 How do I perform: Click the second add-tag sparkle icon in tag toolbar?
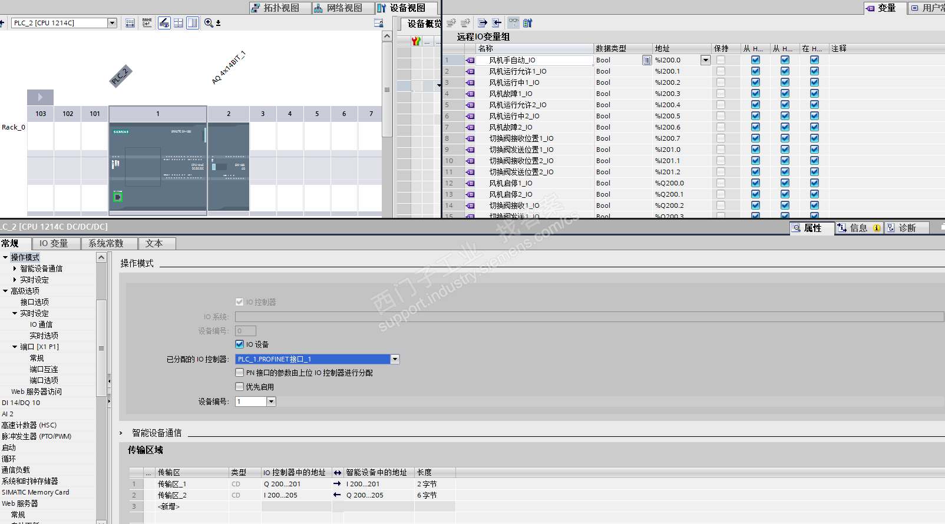pos(465,23)
